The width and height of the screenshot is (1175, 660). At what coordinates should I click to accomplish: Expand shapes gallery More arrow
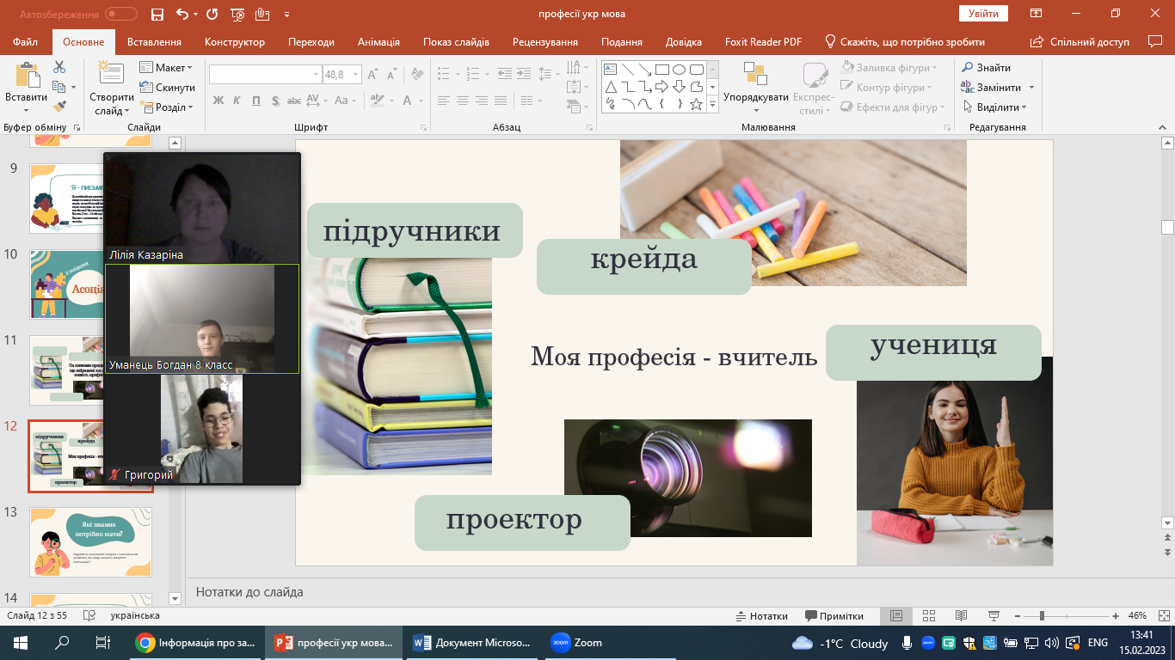click(x=712, y=104)
